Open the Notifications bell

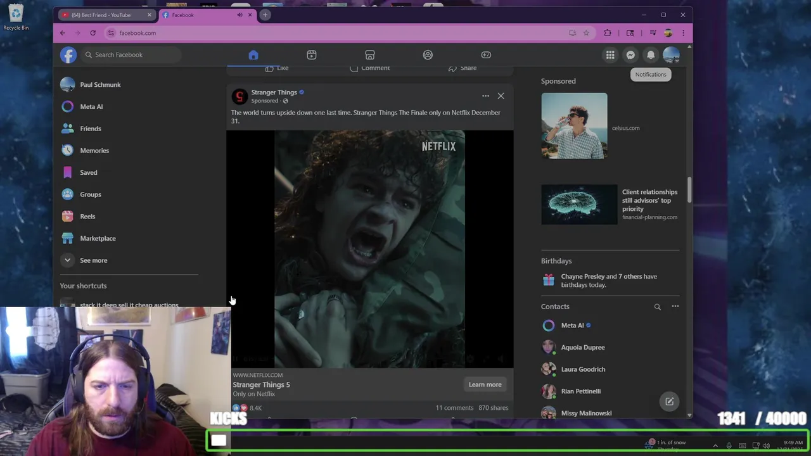651,55
